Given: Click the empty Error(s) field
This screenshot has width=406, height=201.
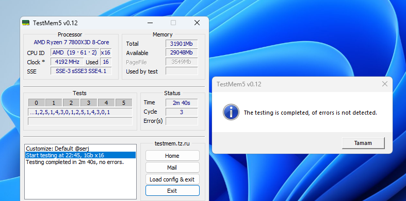Looking at the screenshot, I should tap(182, 121).
